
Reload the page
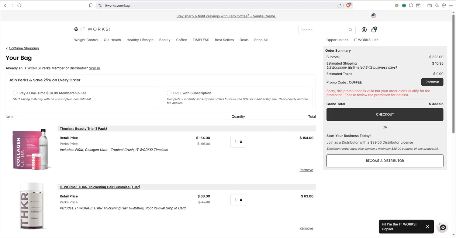[19, 5]
